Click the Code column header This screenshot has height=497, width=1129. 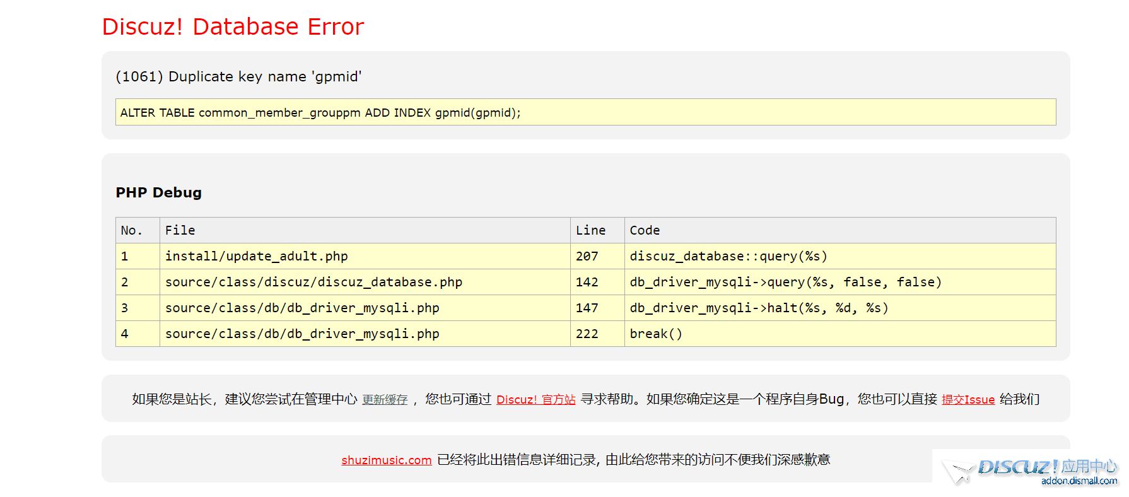(x=645, y=231)
